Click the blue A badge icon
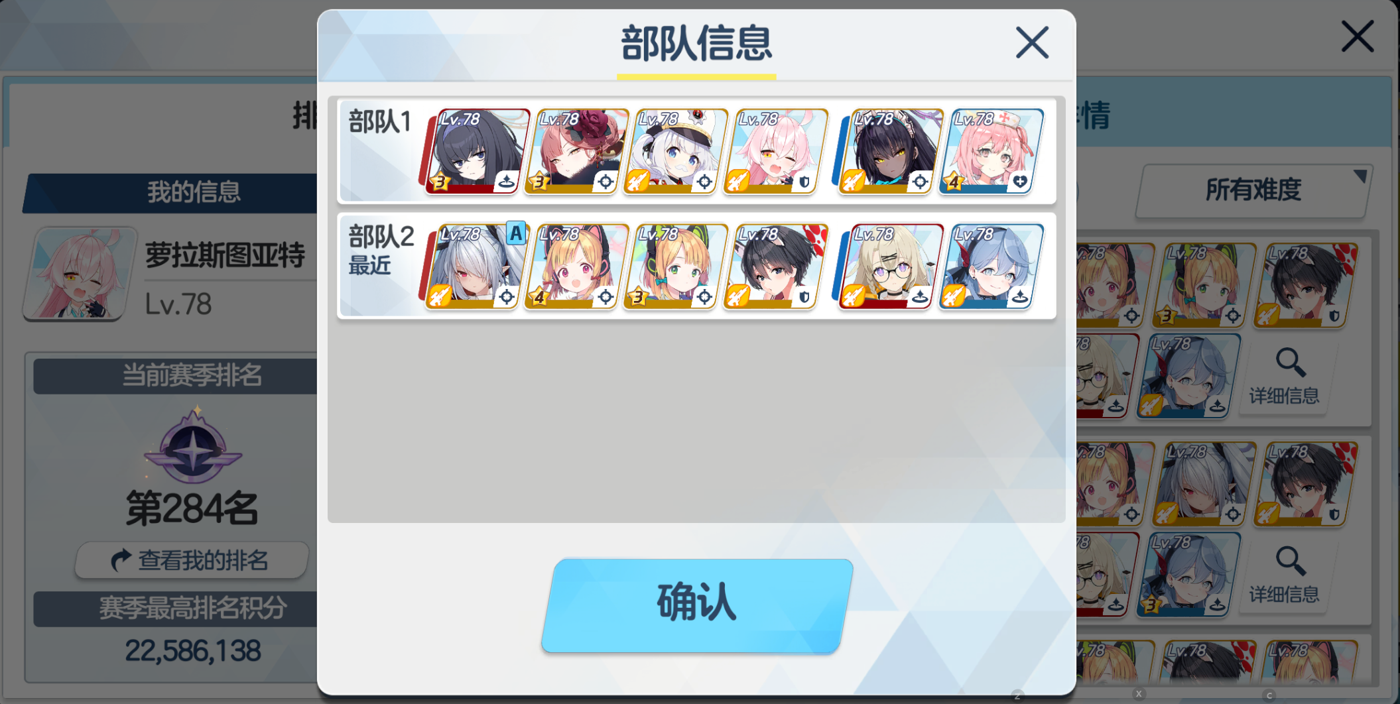The image size is (1400, 704). (516, 233)
